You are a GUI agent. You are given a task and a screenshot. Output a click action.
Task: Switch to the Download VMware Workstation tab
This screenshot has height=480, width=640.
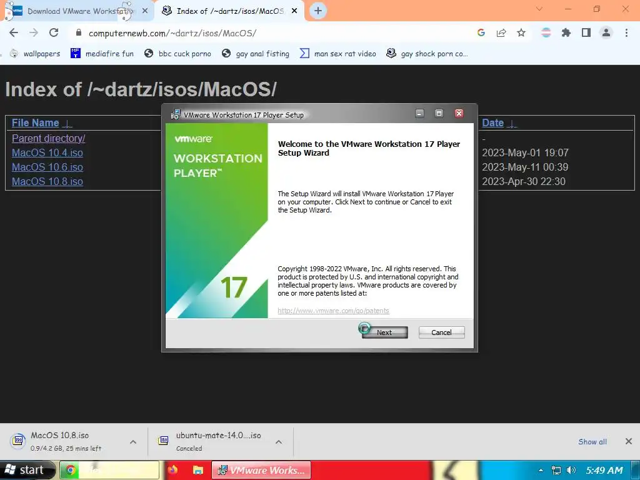[76, 11]
